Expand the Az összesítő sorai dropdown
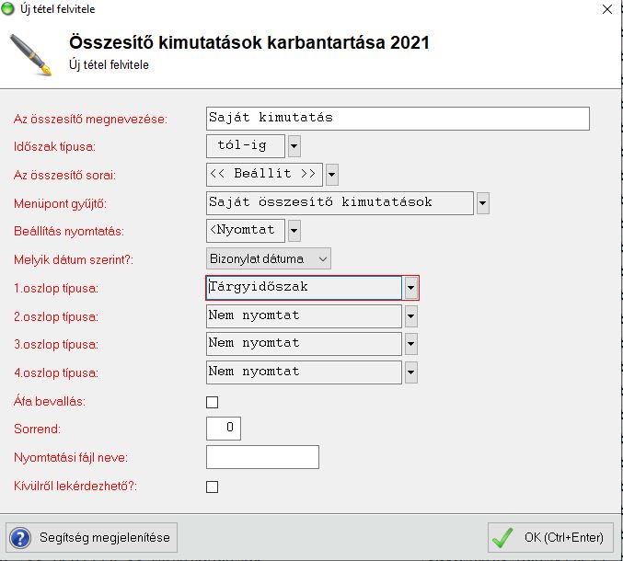Screen dimensions: 623x561 tap(332, 174)
